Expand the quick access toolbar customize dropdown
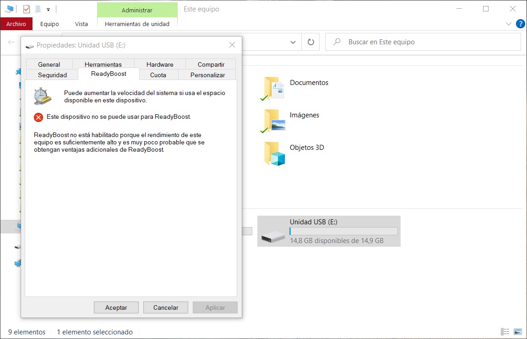The image size is (527, 339). tap(48, 9)
